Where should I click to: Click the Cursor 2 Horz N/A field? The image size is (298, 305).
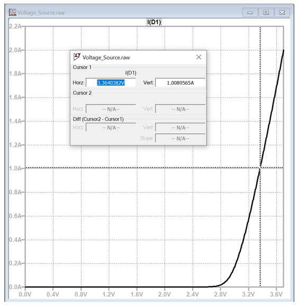pos(111,109)
